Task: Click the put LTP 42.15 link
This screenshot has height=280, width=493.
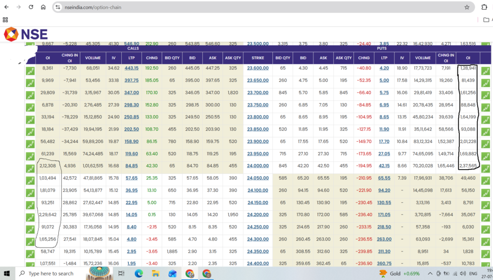Action: [384, 166]
